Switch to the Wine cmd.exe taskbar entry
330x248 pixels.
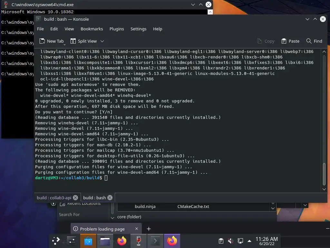[139, 241]
